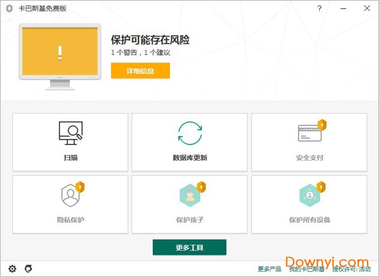
Task: Close the Kaspersky window
Action: click(x=366, y=9)
